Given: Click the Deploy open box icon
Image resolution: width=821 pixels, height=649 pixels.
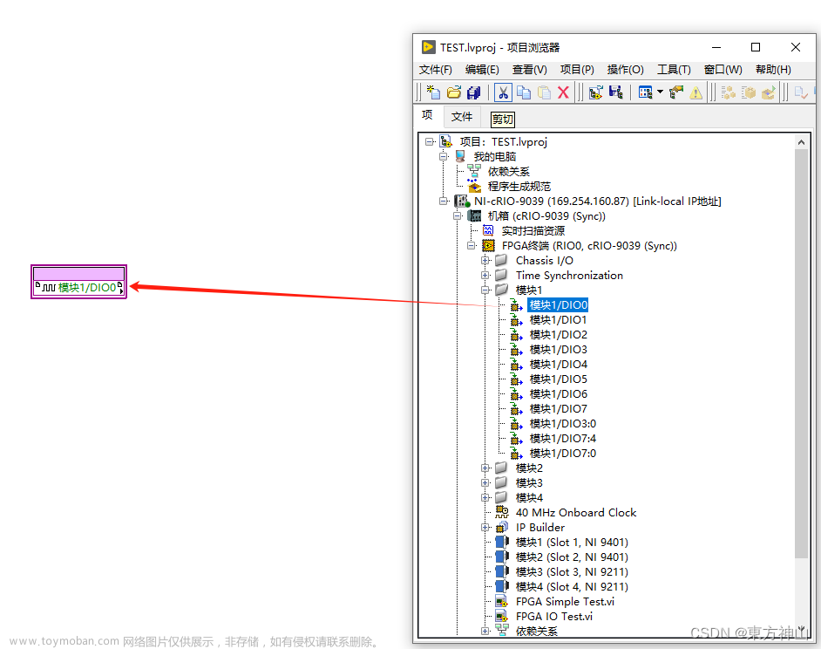Looking at the screenshot, I should (768, 92).
